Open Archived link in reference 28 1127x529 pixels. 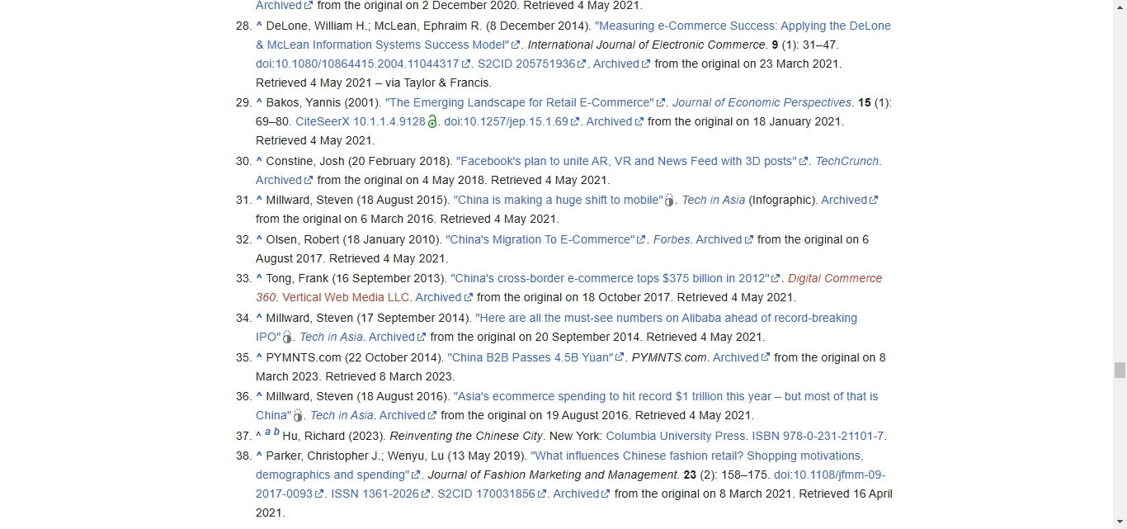(x=621, y=64)
